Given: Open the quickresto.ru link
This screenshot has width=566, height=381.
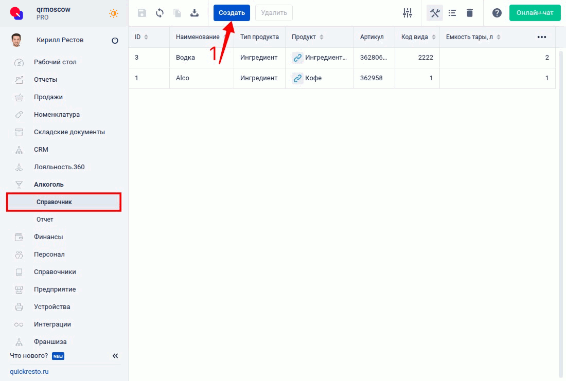Looking at the screenshot, I should 29,372.
